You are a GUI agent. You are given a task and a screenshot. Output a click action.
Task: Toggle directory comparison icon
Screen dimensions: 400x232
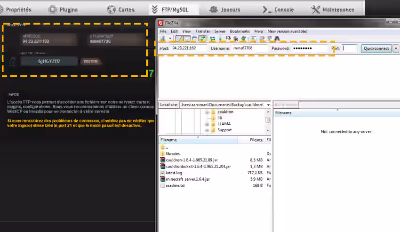coord(262,39)
